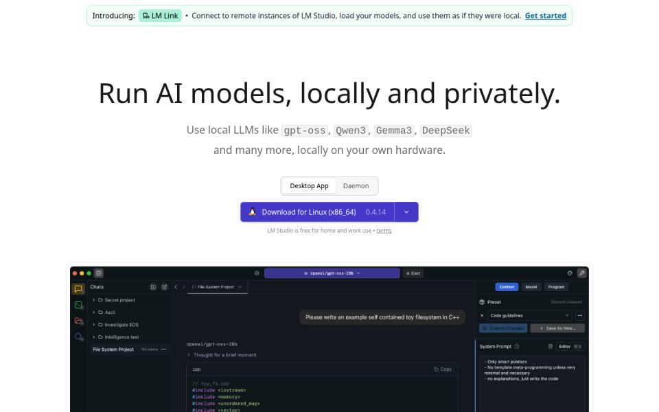Image resolution: width=659 pixels, height=412 pixels.
Task: Expand 'Thought for a brief moment' section
Action: (x=222, y=355)
